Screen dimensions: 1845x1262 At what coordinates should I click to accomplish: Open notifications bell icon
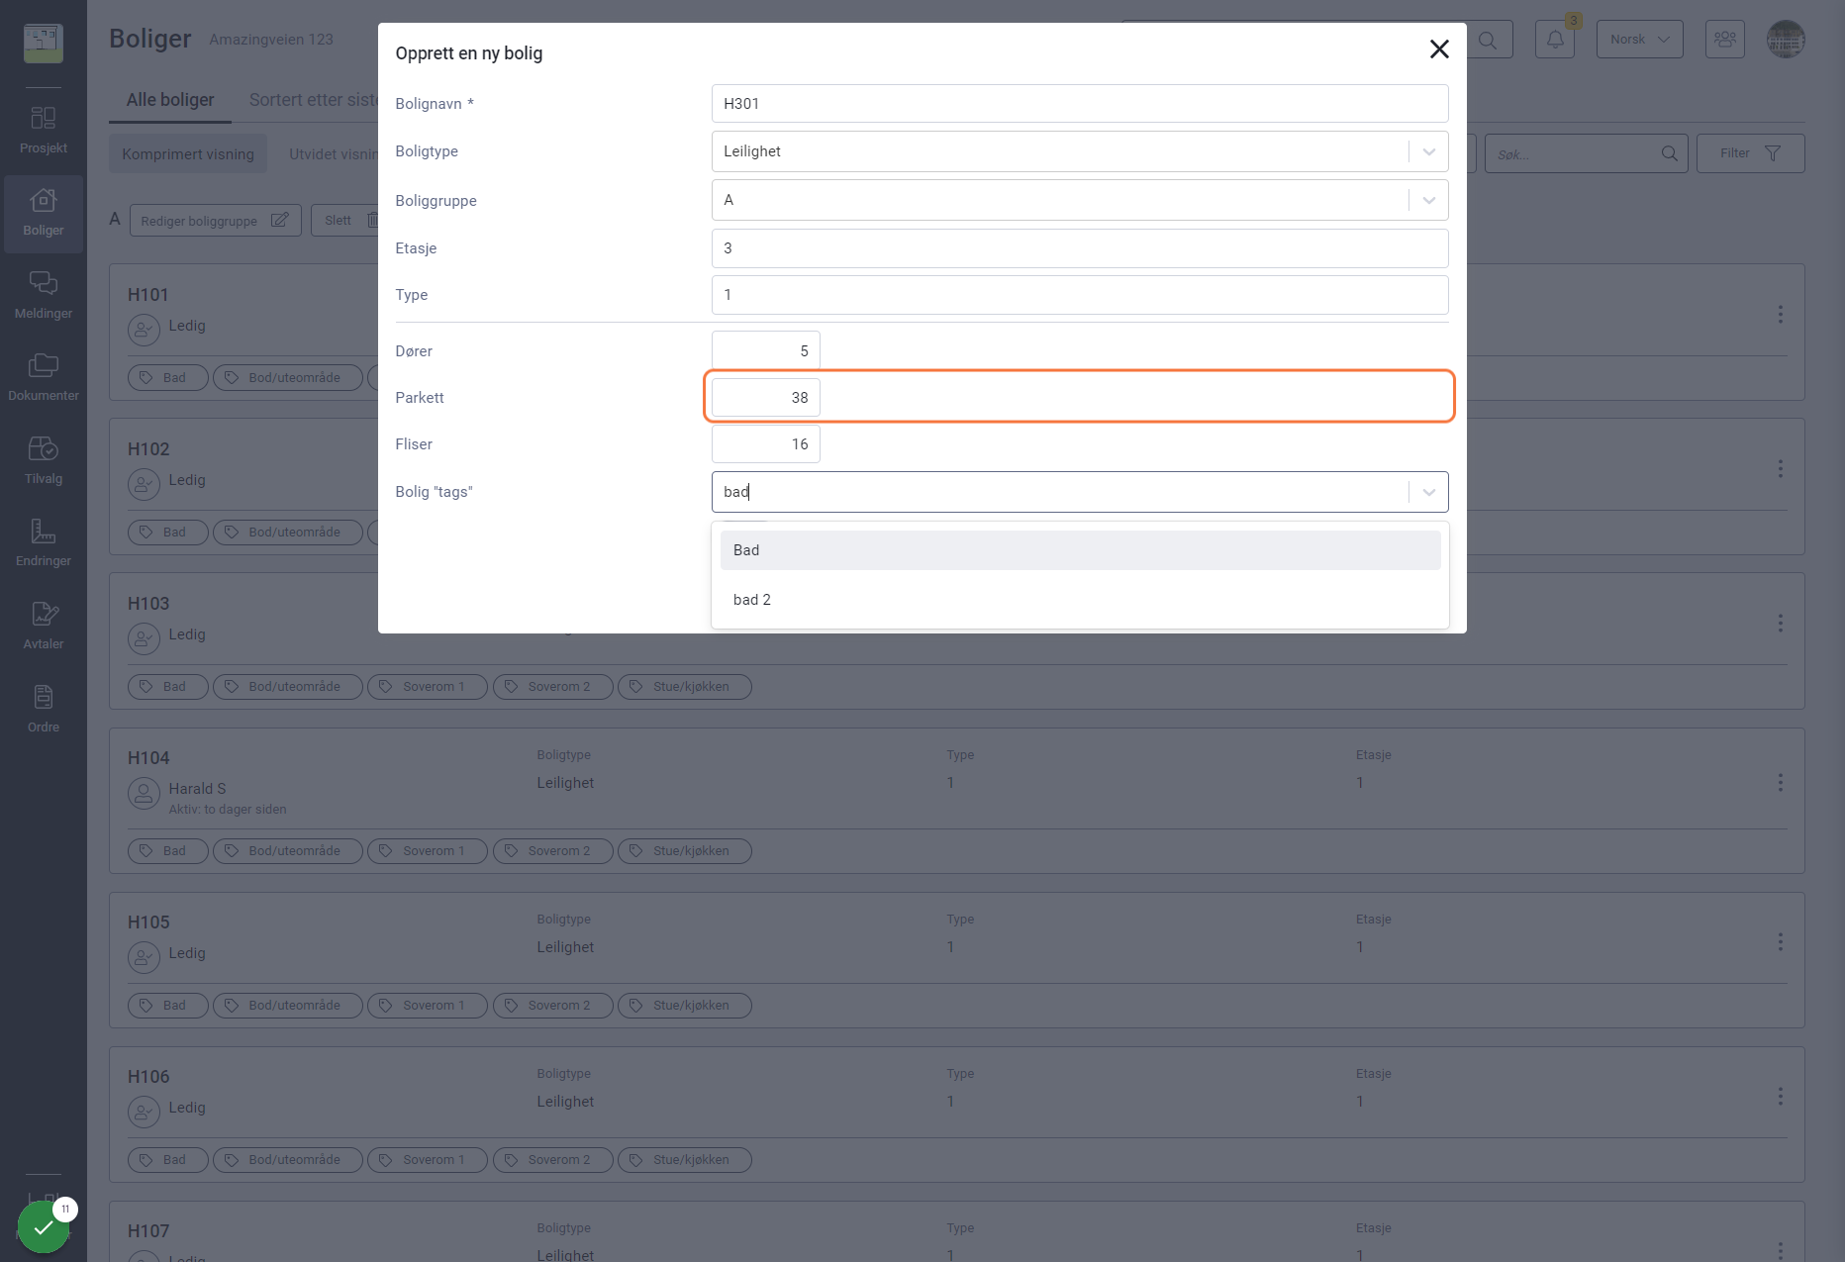(x=1555, y=40)
